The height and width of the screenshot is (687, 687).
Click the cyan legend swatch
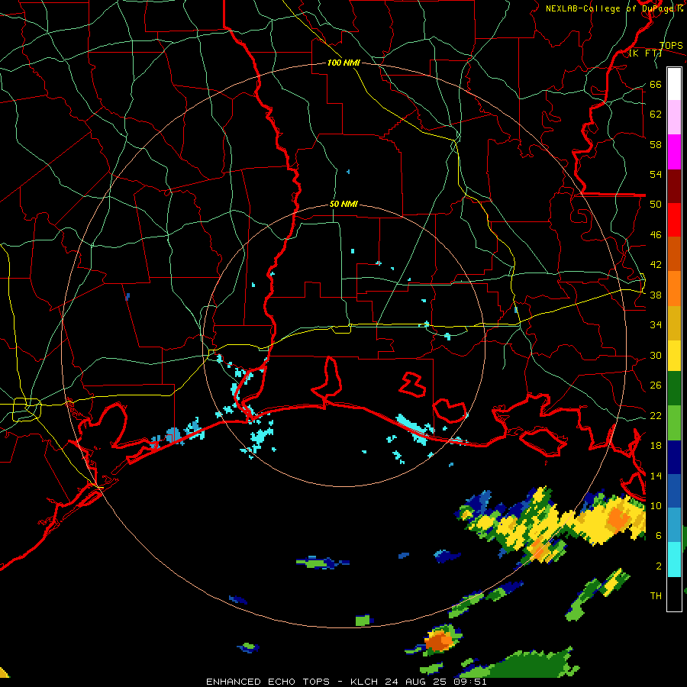pos(674,560)
